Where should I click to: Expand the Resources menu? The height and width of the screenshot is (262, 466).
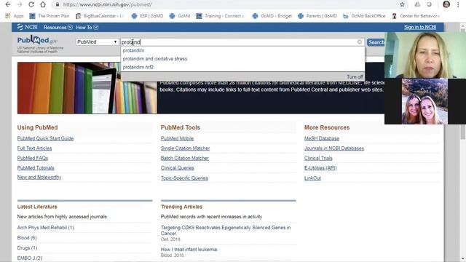[58, 28]
